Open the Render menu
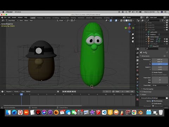This screenshot has height=127, width=169. [14, 18]
